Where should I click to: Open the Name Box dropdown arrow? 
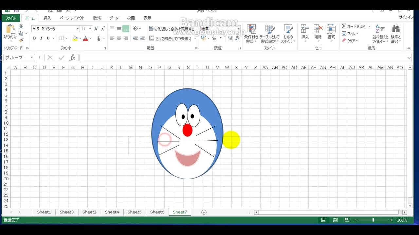click(x=32, y=58)
